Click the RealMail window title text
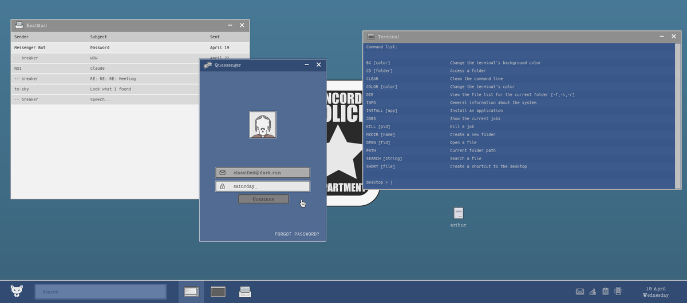Image resolution: width=687 pixels, height=303 pixels. 37,26
